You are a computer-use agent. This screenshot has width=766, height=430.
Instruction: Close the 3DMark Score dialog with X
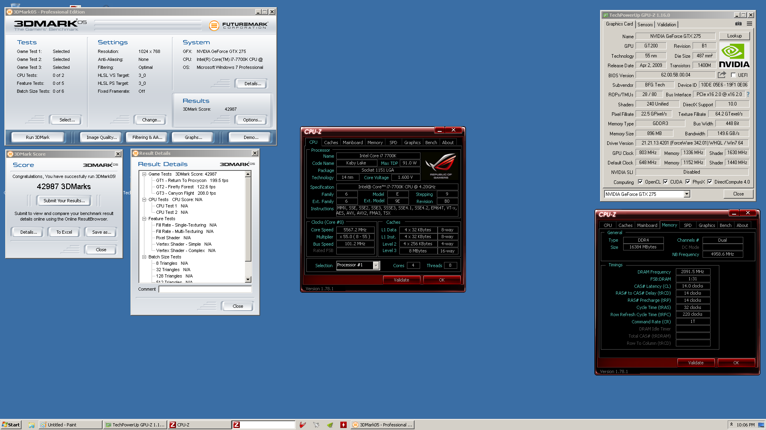point(118,154)
